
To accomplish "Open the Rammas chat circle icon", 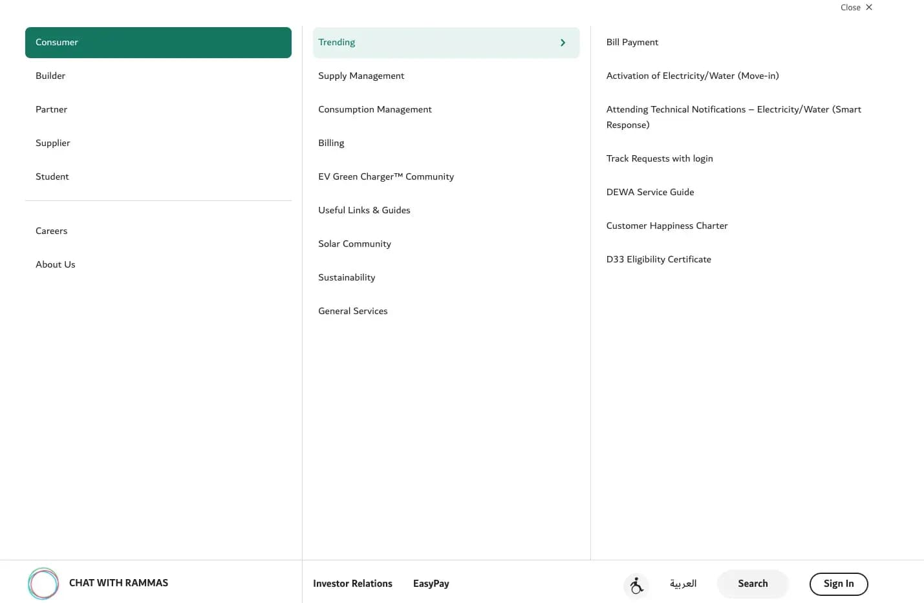I will (43, 584).
